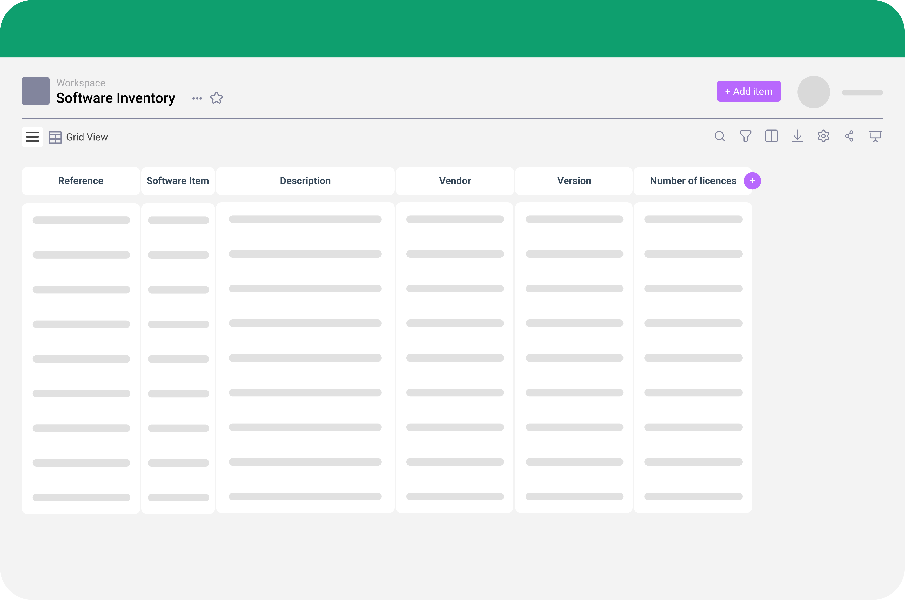The height and width of the screenshot is (600, 905).
Task: Open the filter funnel icon
Action: click(x=745, y=136)
